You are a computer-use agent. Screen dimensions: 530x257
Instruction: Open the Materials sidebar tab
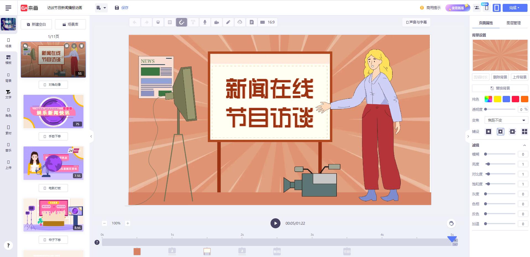point(9,130)
